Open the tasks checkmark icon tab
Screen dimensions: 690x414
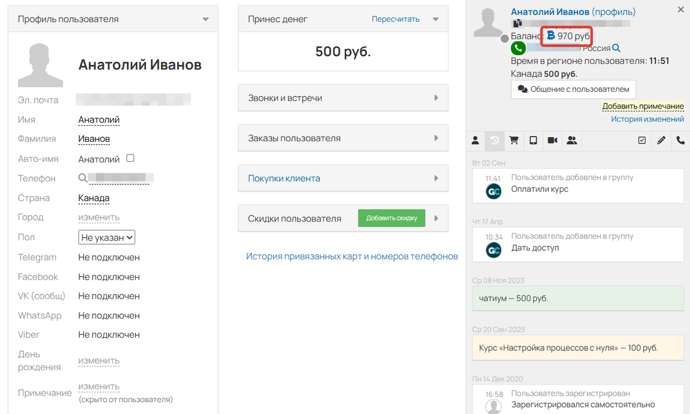[642, 141]
